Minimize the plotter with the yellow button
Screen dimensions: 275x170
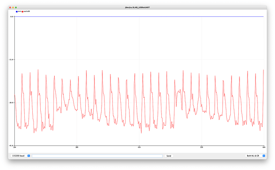(13, 7)
